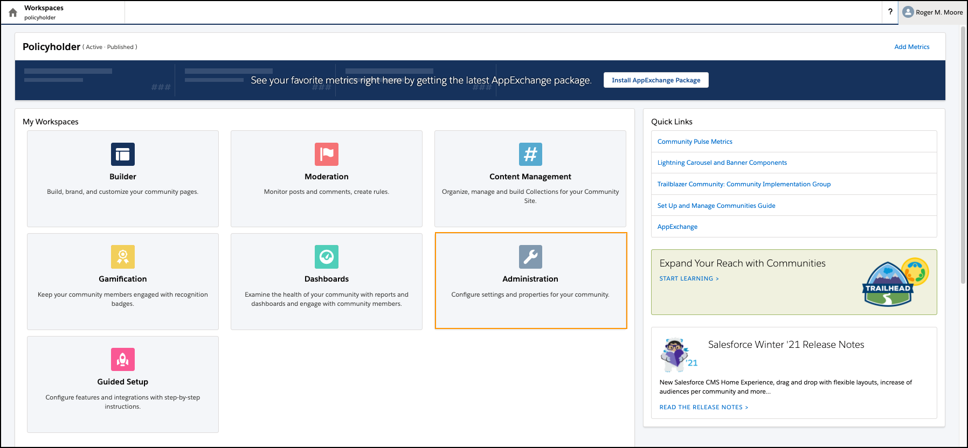Click the Moderation tile title
The height and width of the screenshot is (448, 968).
pyautogui.click(x=327, y=177)
